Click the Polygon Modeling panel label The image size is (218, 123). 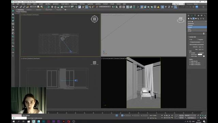click(21, 12)
